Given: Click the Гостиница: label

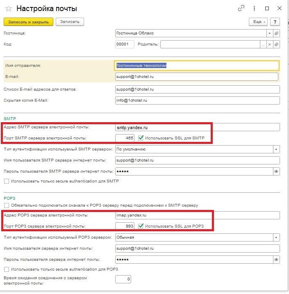Looking at the screenshot, I should [15, 33].
